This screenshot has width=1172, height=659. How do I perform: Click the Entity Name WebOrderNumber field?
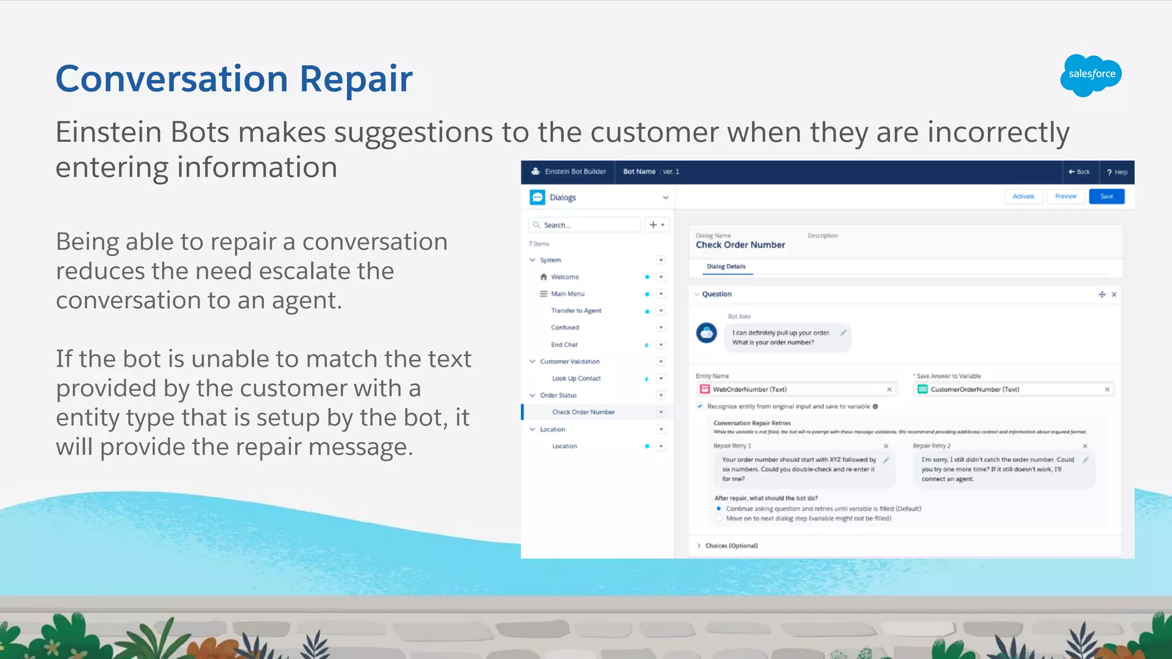click(x=797, y=390)
